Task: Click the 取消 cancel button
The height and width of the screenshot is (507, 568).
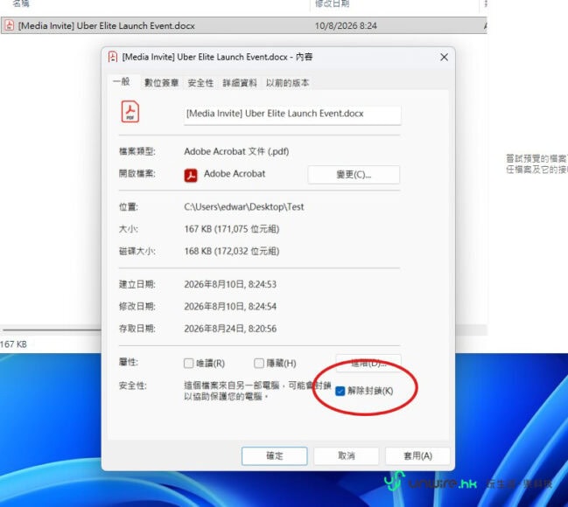Action: pos(347,456)
